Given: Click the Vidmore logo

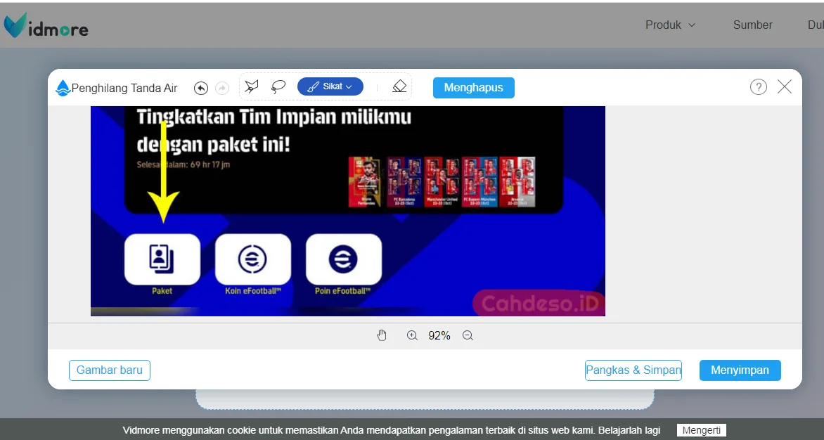Looking at the screenshot, I should (x=46, y=26).
